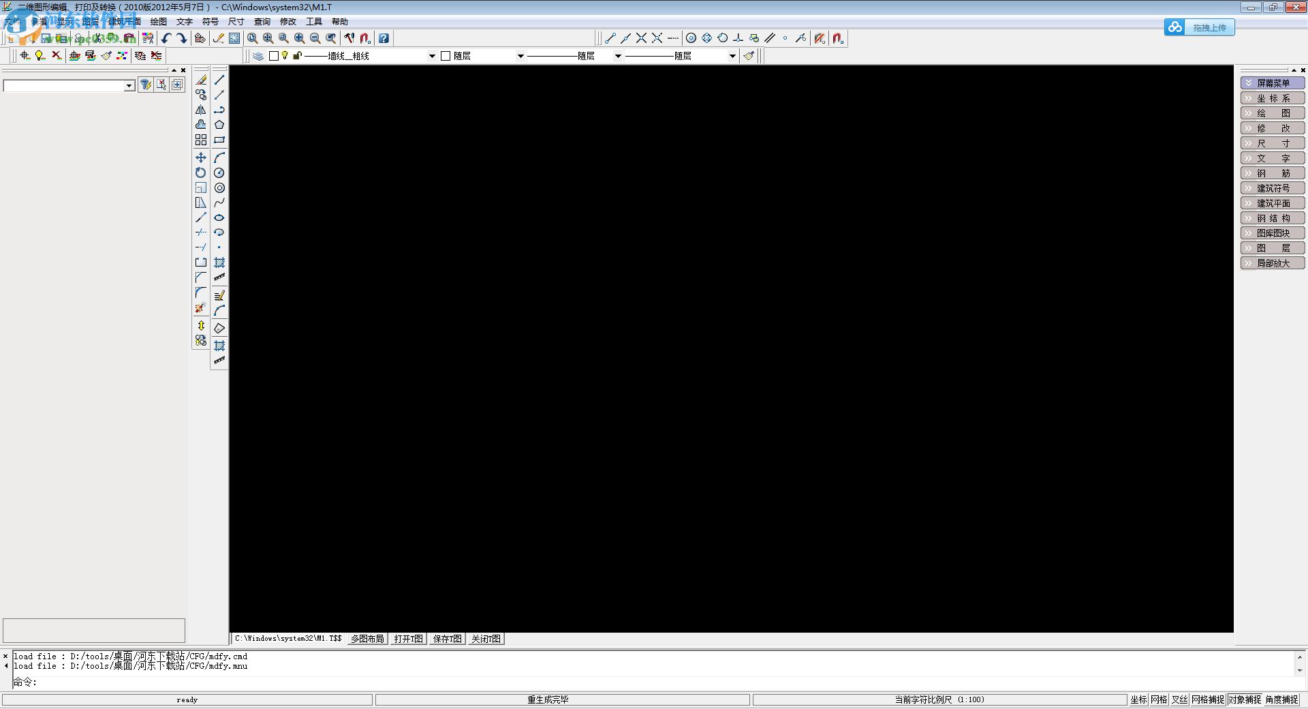1308x709 pixels.
Task: Open the 墙线_粗线 layer dropdown
Action: (432, 56)
